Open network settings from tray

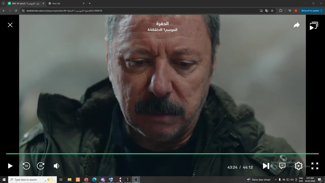point(288,180)
